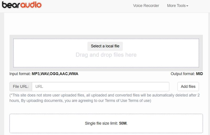This screenshot has width=210, height=135.
Task: Click the Output format MID label
Action: coord(187,74)
